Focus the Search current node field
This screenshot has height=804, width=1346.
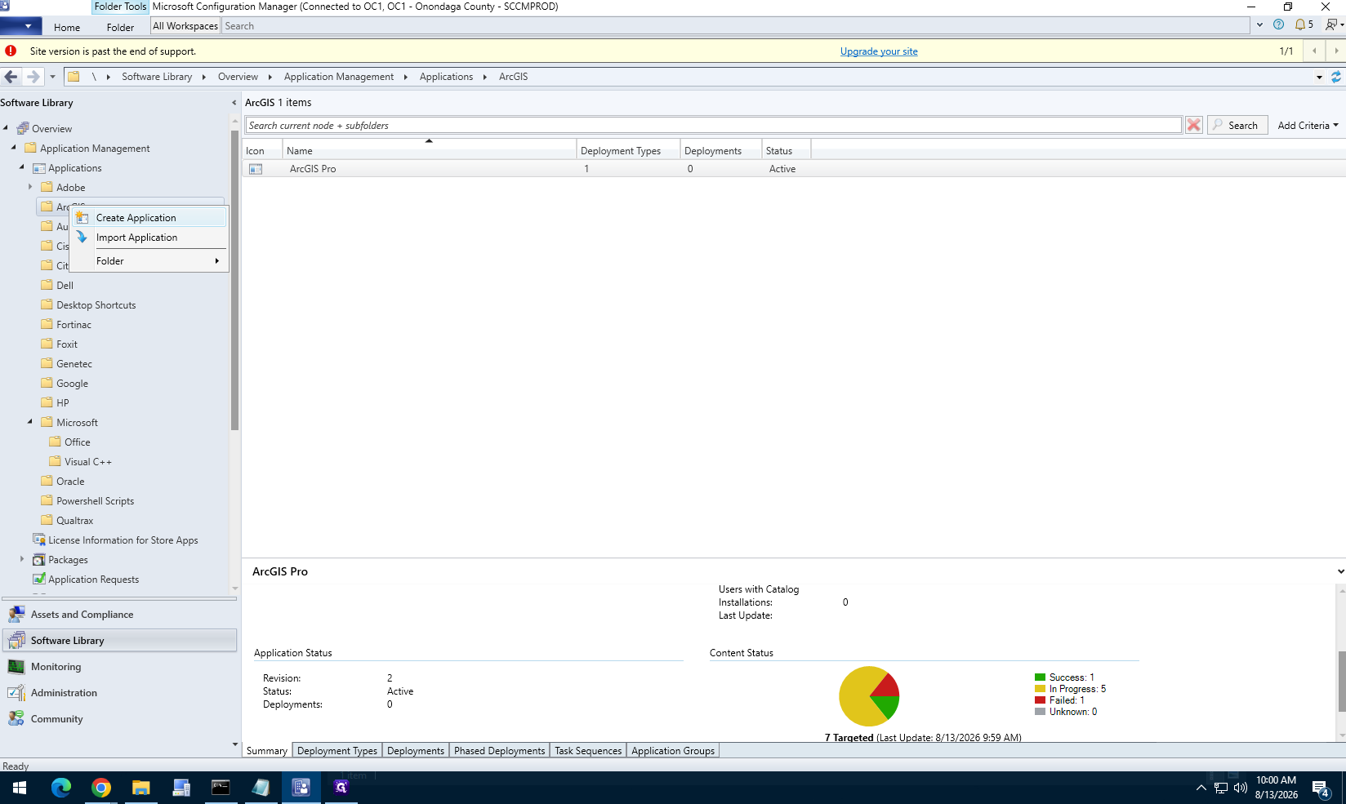713,125
